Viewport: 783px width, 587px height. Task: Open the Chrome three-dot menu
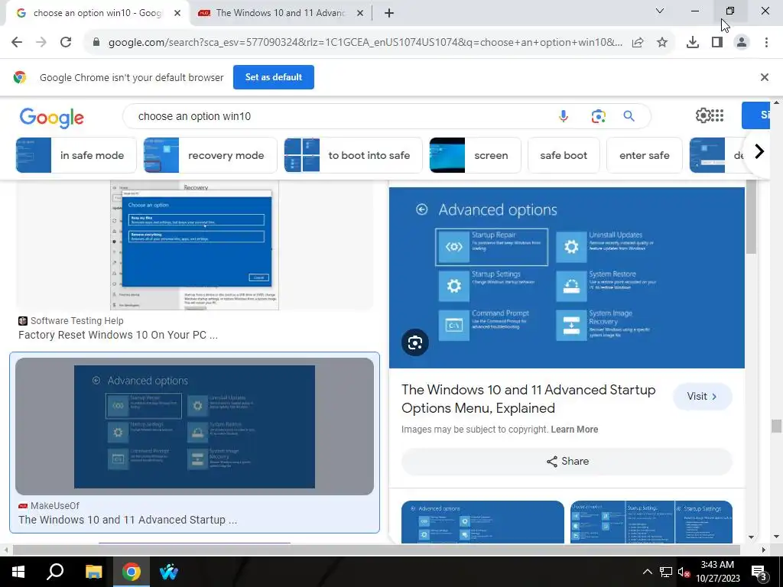(766, 43)
